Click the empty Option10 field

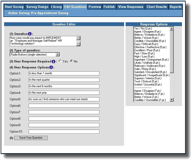(x=64, y=132)
